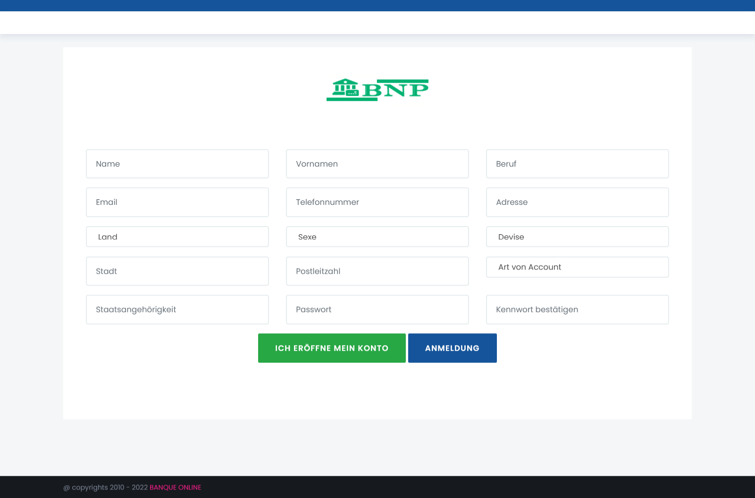Viewport: 755px width, 498px height.
Task: Click into the Vornamen field
Action: [377, 164]
